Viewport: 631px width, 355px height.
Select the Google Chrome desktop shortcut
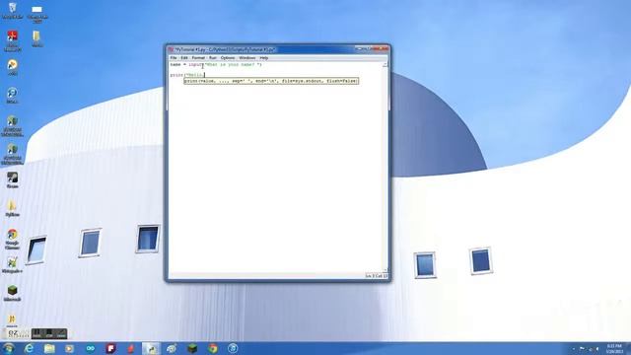12,239
